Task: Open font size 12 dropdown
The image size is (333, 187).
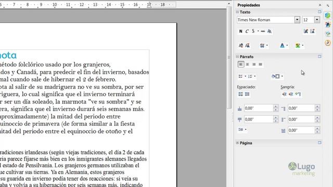Action: (317, 20)
